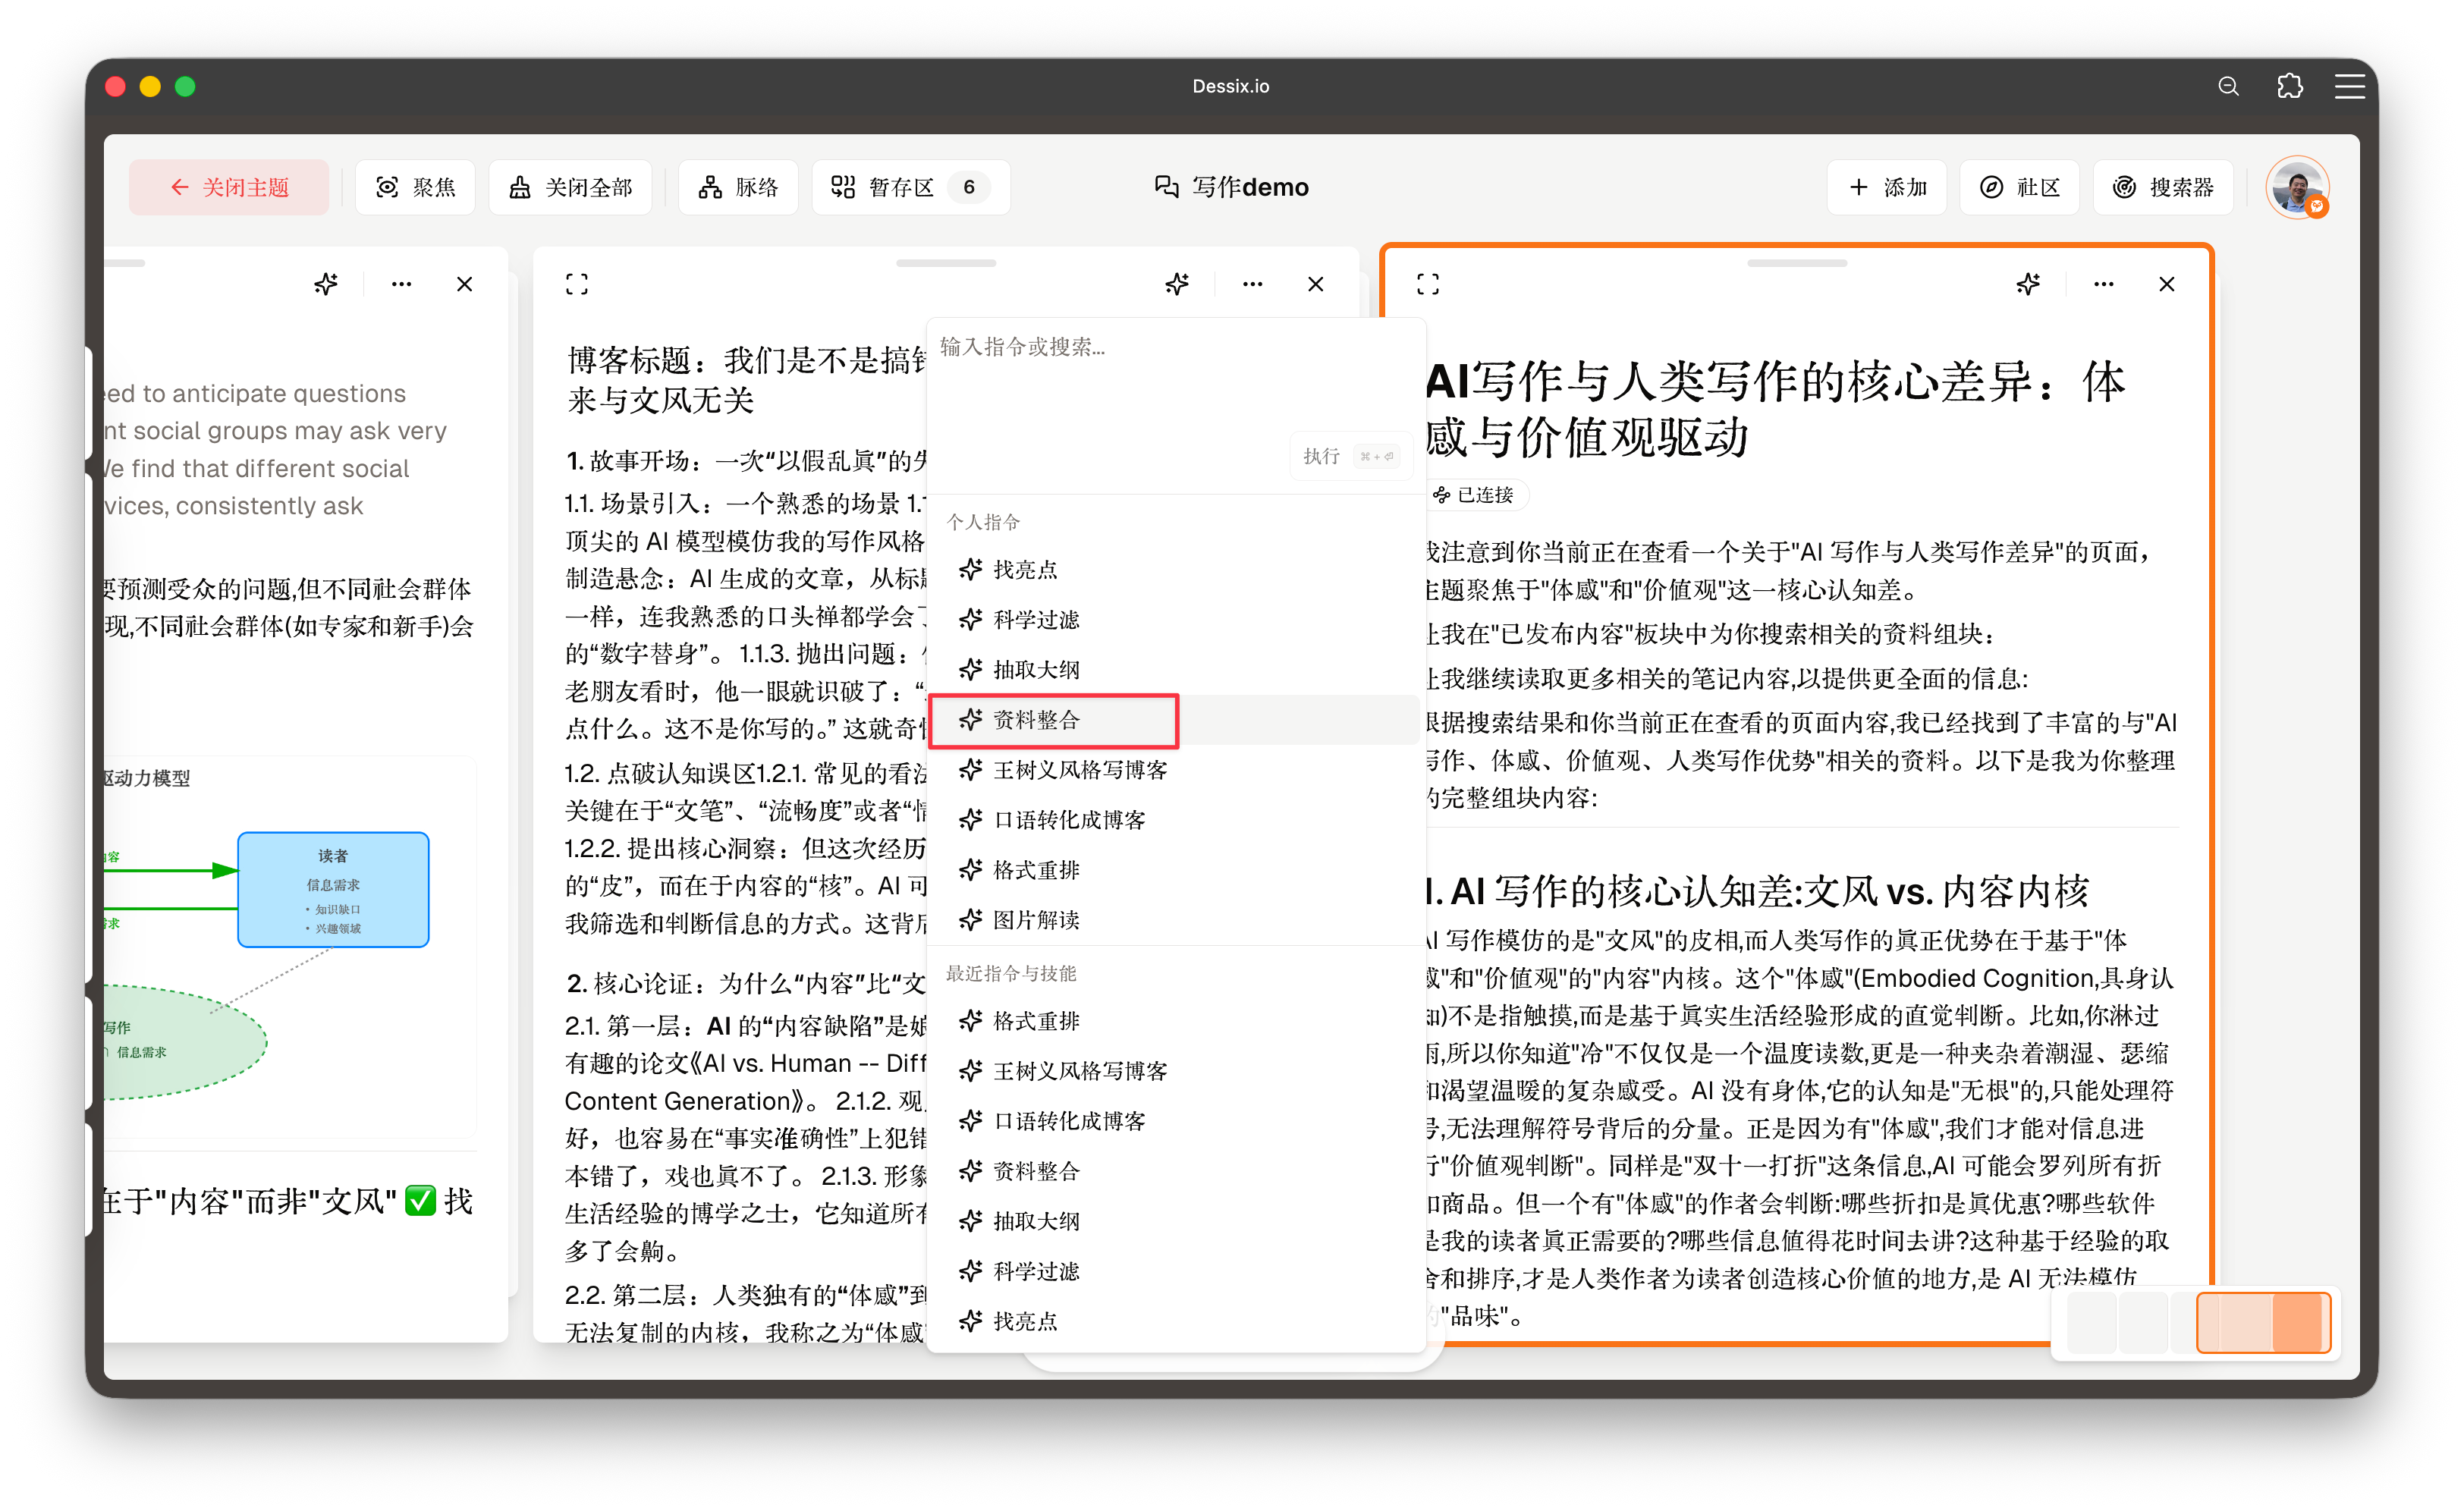Open the more-options menu on the right panel

[2103, 284]
